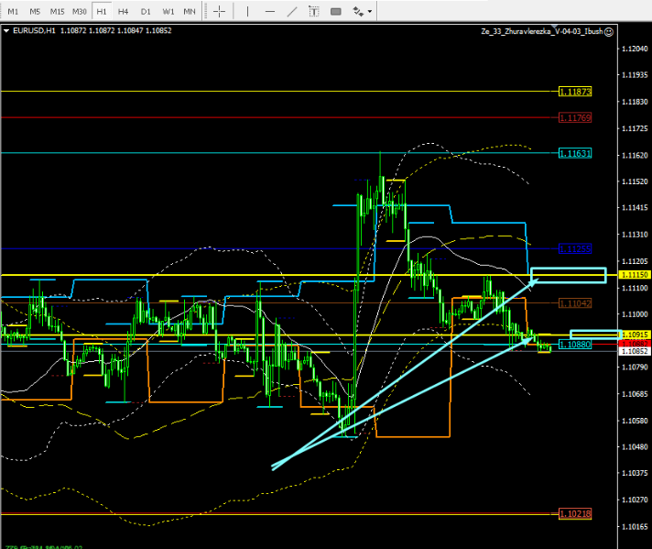Screen dimensions: 652x549
Task: Expand the triangle beside EURUSD,H1 title
Action: click(x=7, y=30)
